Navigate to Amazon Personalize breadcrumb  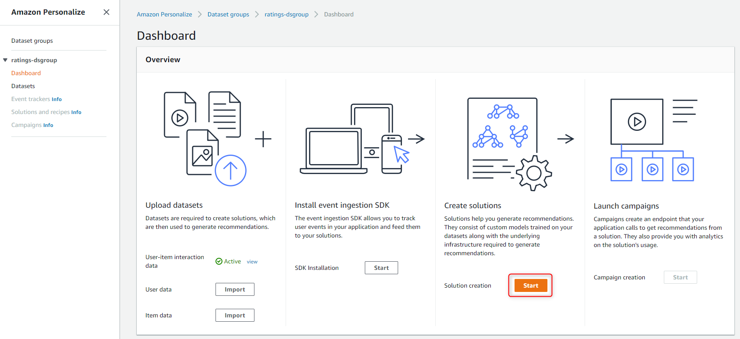[x=164, y=14]
